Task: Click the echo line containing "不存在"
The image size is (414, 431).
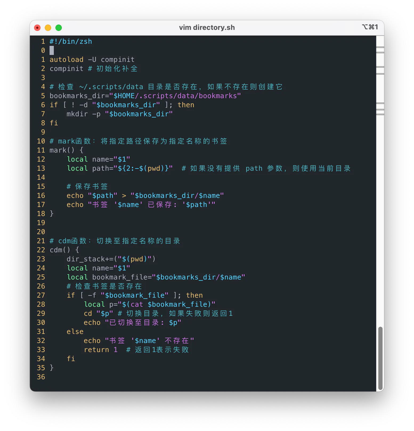Action: tap(139, 341)
